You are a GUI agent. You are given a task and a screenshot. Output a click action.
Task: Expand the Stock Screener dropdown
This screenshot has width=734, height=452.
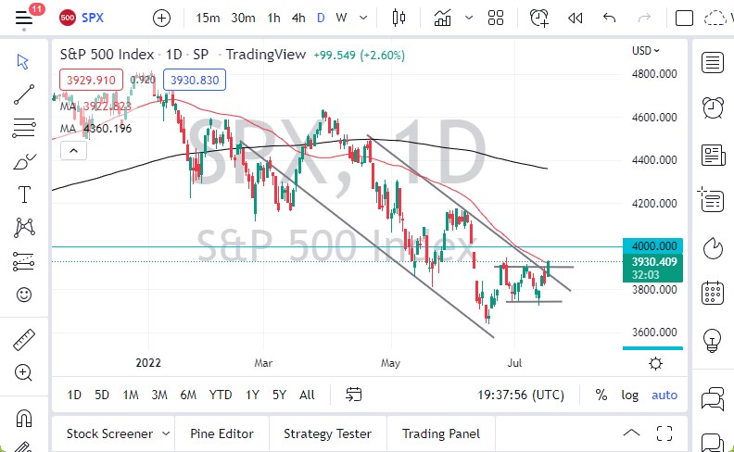[165, 433]
